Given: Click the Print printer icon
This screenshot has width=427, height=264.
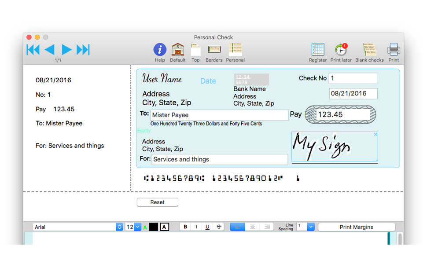Looking at the screenshot, I should (x=394, y=50).
